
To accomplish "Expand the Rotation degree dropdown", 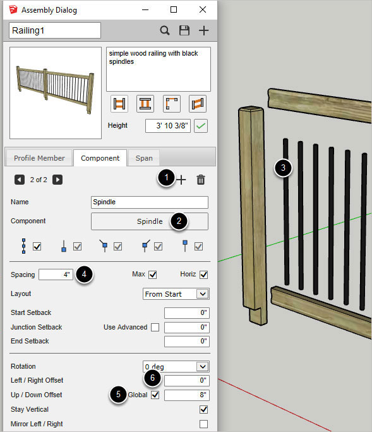I will click(176, 367).
